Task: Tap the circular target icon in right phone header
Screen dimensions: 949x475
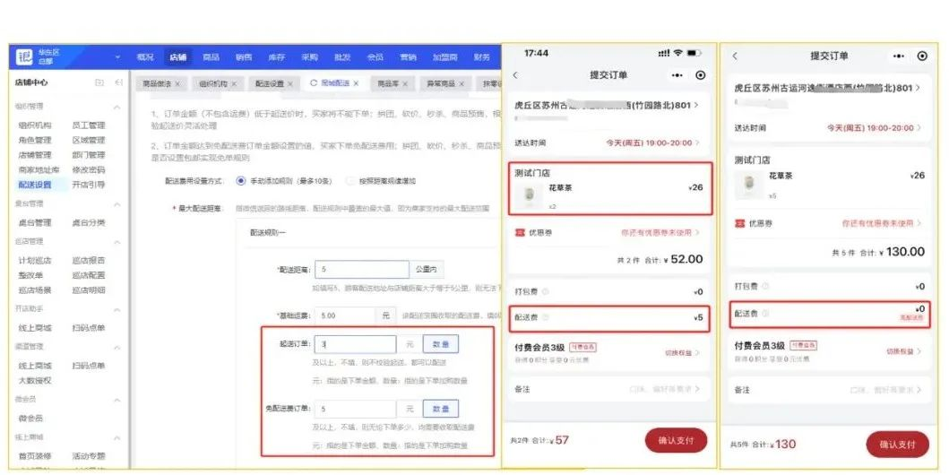Action: click(x=922, y=56)
